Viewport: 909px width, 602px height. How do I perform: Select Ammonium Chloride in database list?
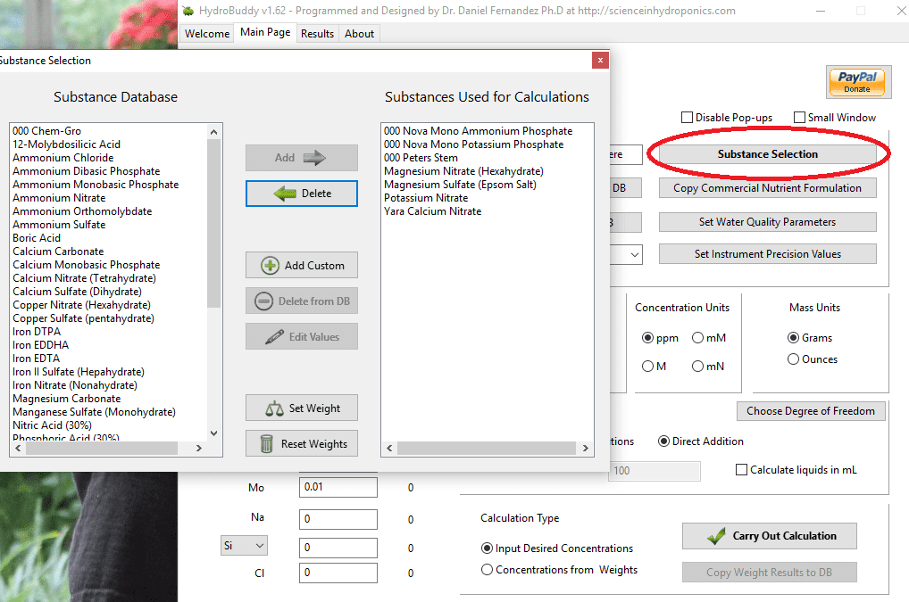tap(63, 158)
